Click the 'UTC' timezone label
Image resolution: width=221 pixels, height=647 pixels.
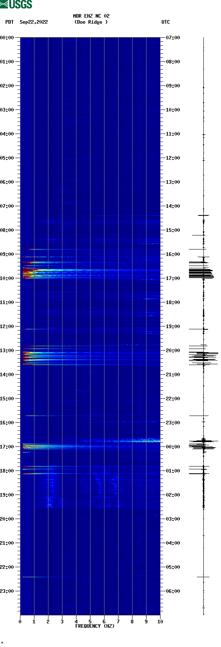pyautogui.click(x=166, y=22)
